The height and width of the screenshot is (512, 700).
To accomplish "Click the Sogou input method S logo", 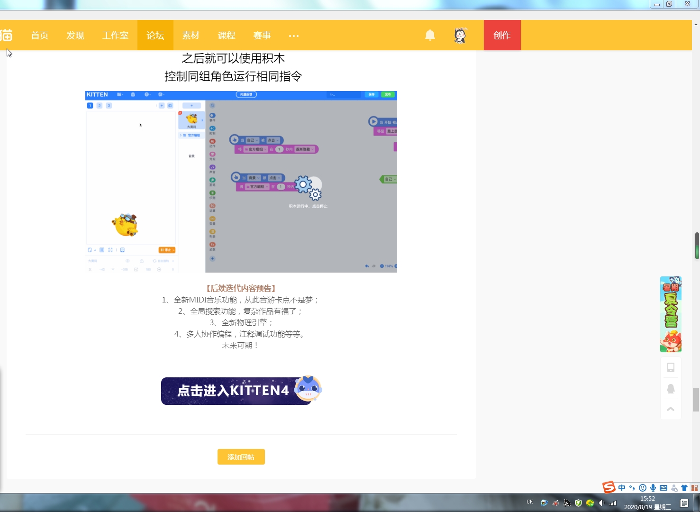I will 609,487.
